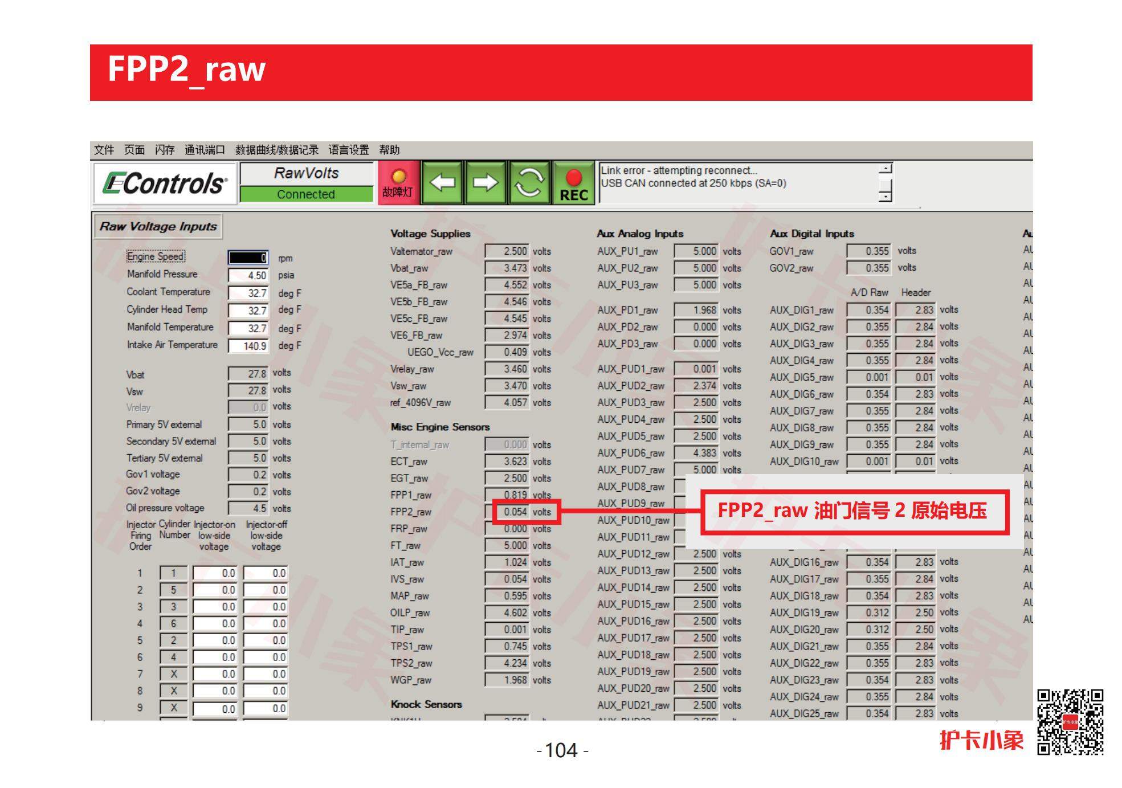The width and height of the screenshot is (1122, 788).
Task: Click the circular refresh arrows icon
Action: pos(529,182)
